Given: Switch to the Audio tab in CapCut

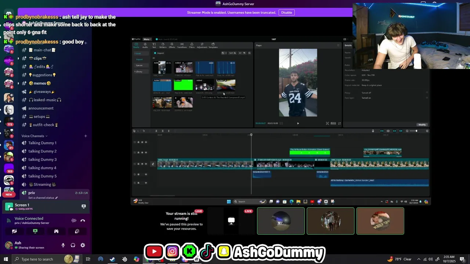Looking at the screenshot, I should click(145, 45).
